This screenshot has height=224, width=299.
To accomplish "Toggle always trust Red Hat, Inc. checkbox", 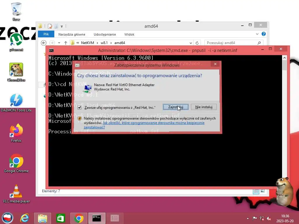I will [x=79, y=108].
